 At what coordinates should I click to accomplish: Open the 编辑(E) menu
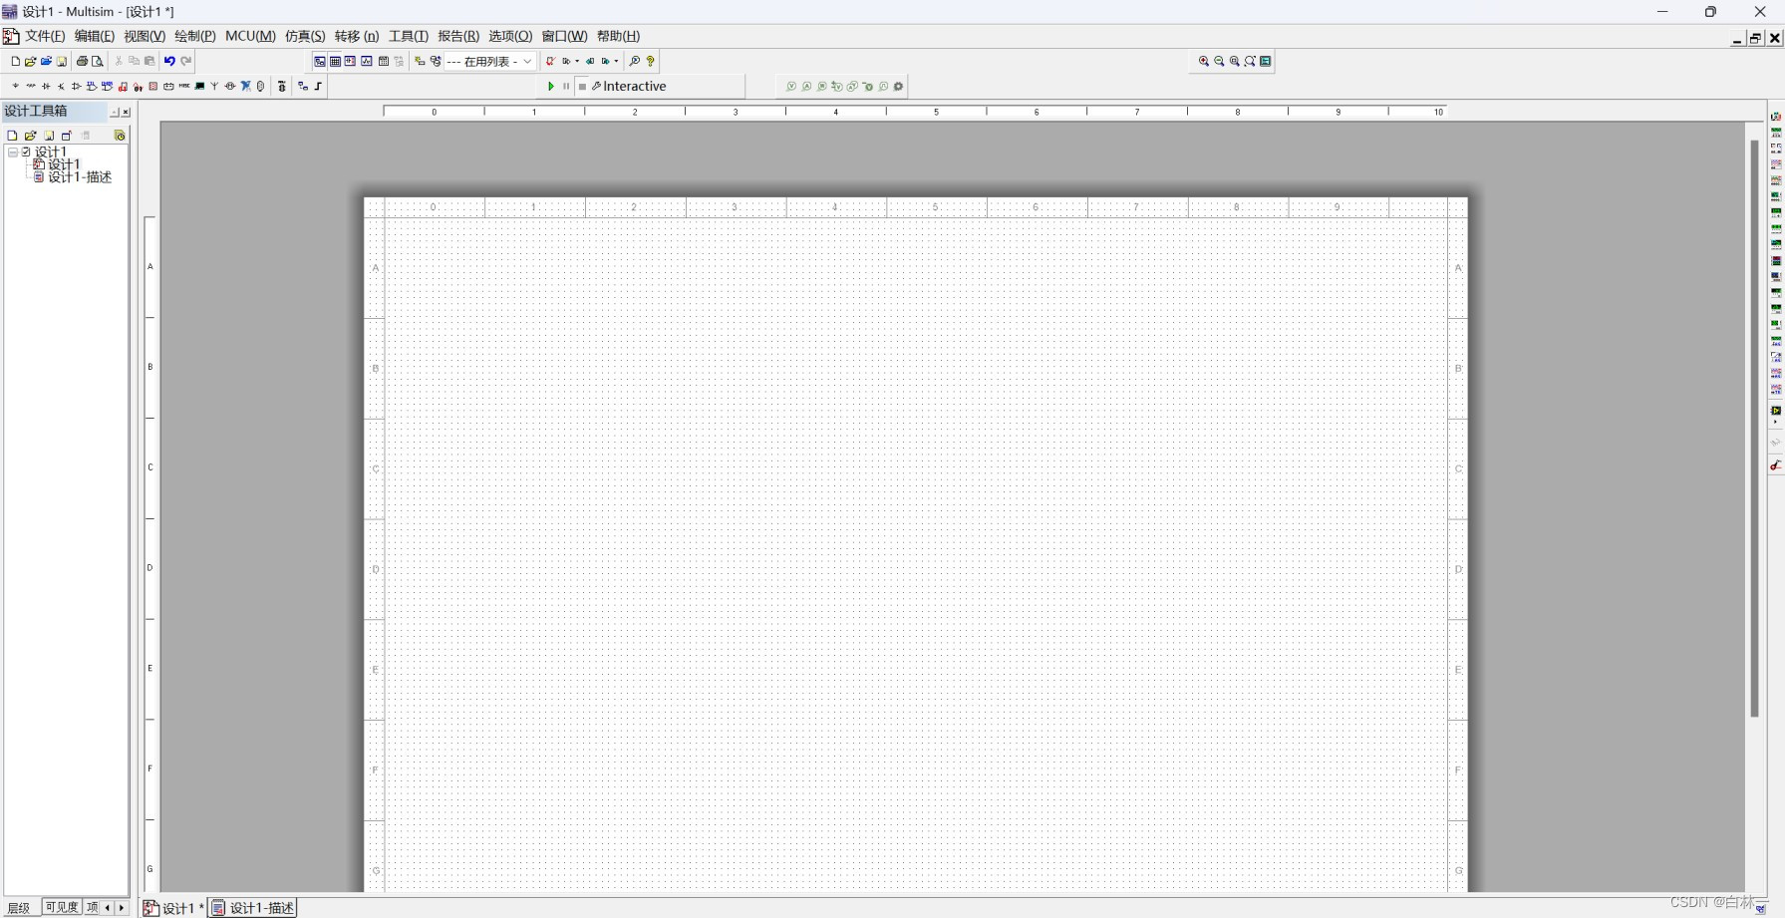coord(95,36)
